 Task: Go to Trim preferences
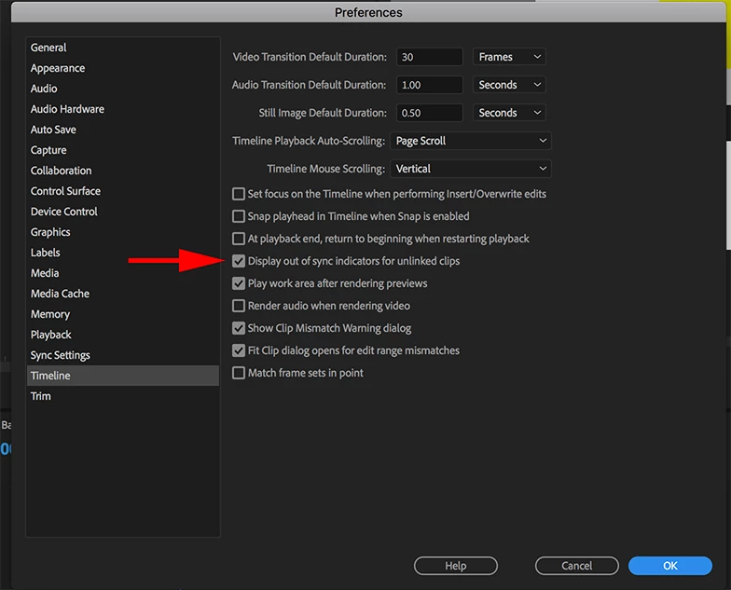(x=41, y=396)
